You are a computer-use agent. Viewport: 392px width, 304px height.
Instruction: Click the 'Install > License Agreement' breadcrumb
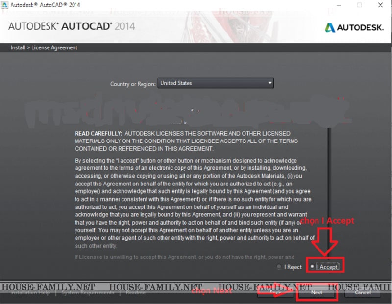[x=44, y=47]
